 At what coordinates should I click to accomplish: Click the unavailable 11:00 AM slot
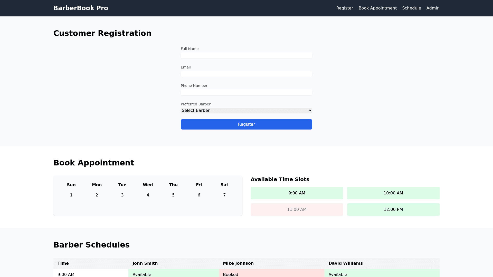297,210
